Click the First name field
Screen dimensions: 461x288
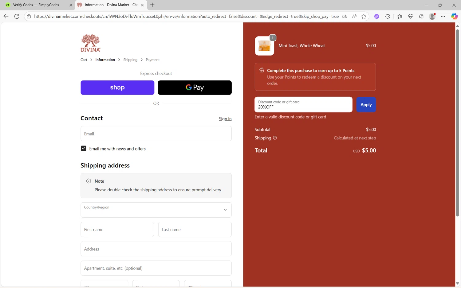[117, 229]
